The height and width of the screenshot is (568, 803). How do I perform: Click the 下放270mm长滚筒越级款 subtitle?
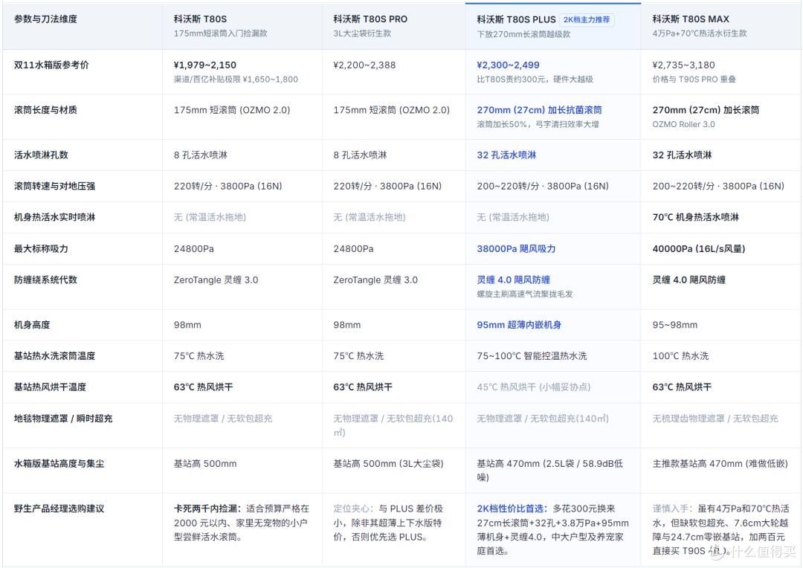[x=523, y=34]
